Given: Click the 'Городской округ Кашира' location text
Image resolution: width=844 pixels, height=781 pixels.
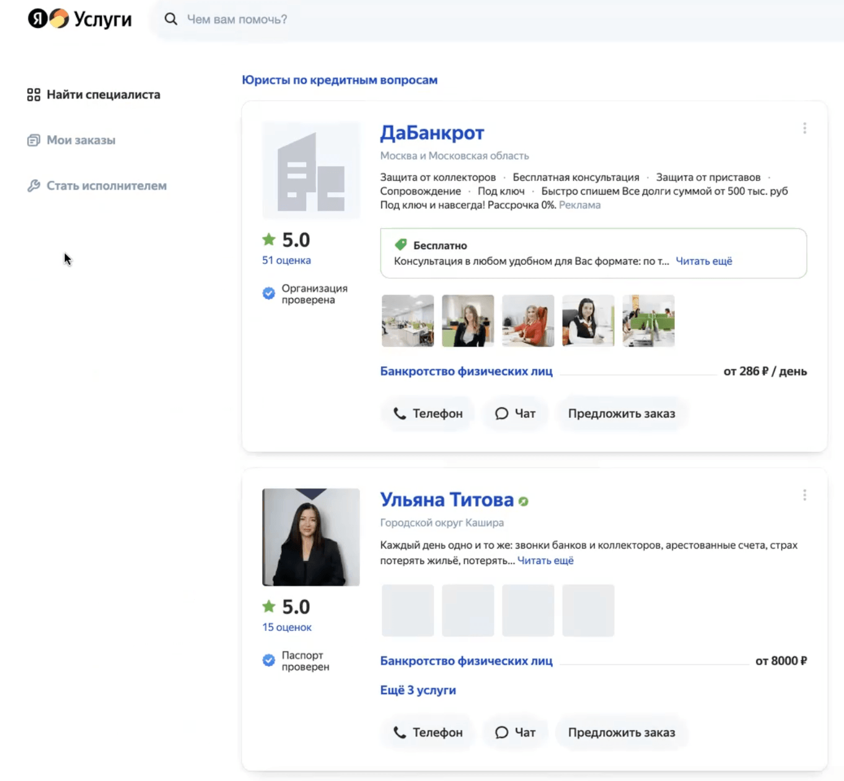Looking at the screenshot, I should pos(442,523).
